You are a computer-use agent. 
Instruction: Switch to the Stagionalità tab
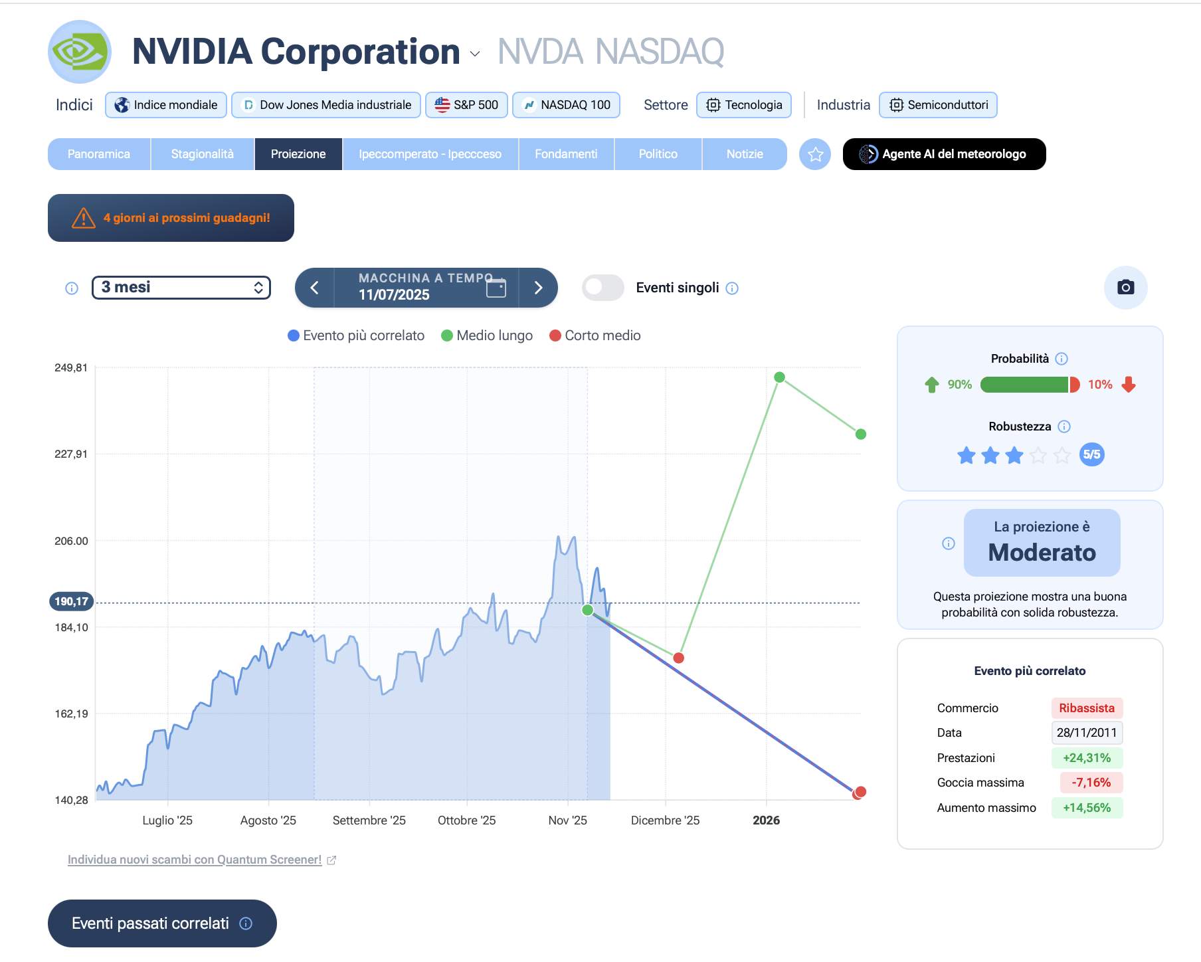pyautogui.click(x=202, y=154)
